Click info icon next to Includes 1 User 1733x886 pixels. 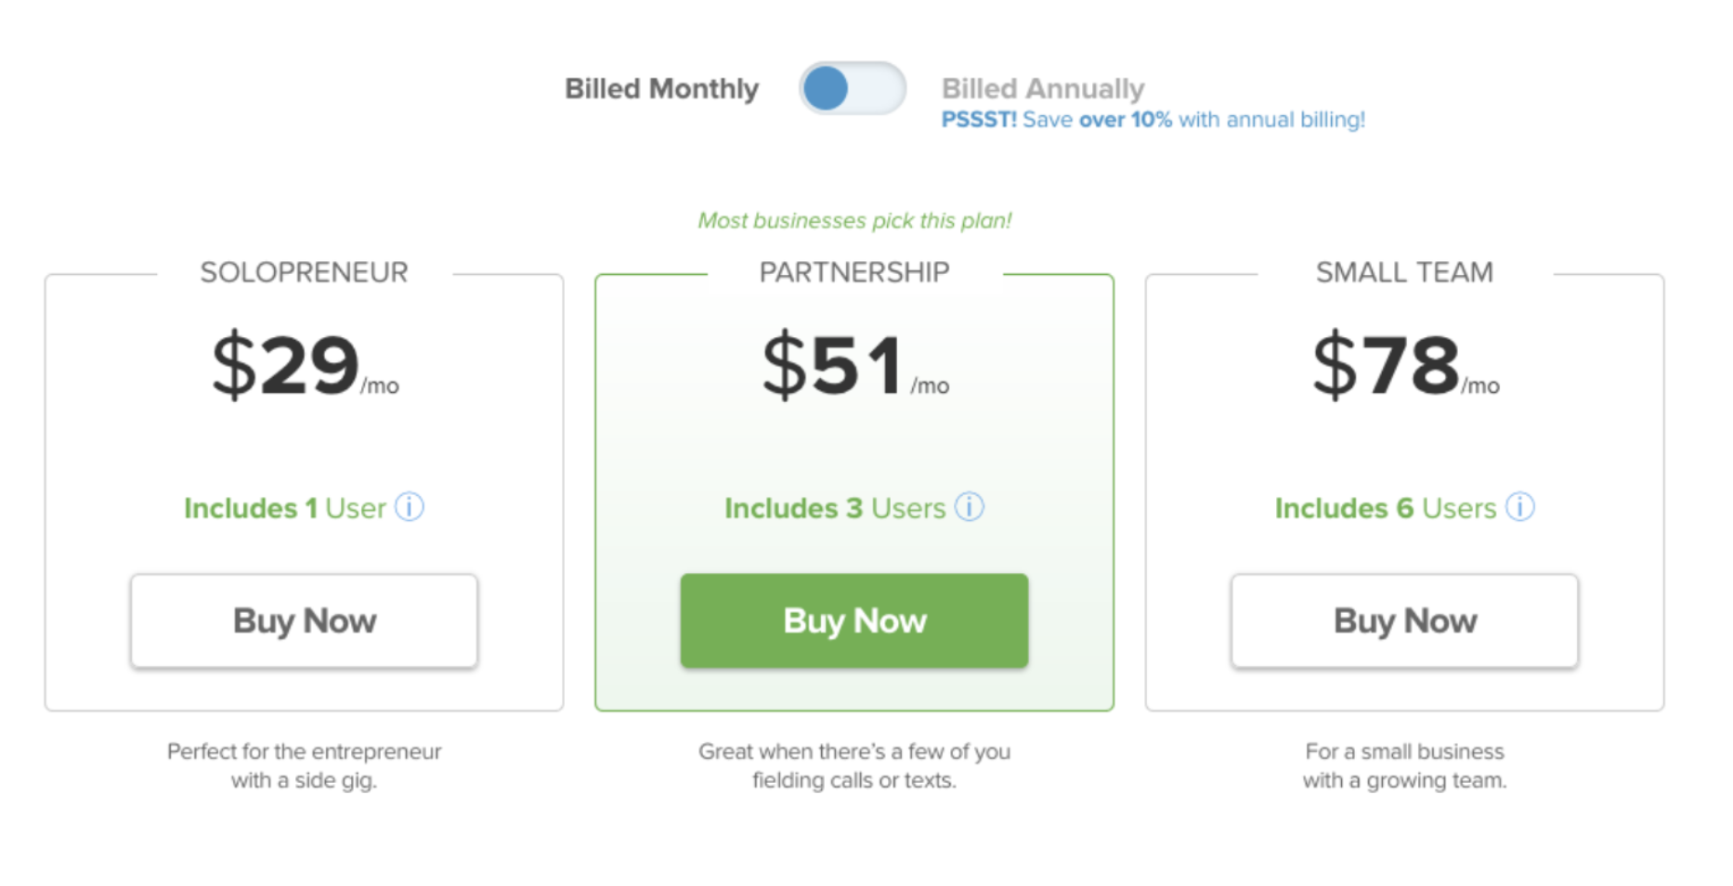(410, 507)
